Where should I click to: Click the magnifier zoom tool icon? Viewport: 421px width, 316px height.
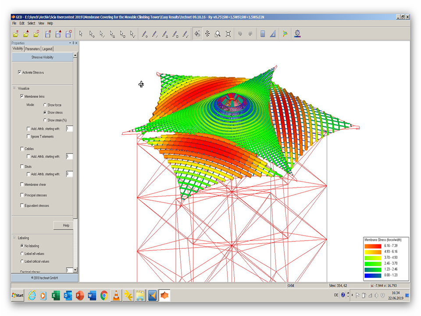[218, 34]
